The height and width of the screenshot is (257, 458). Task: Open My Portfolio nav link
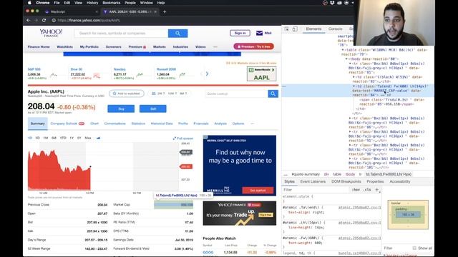pyautogui.click(x=89, y=46)
